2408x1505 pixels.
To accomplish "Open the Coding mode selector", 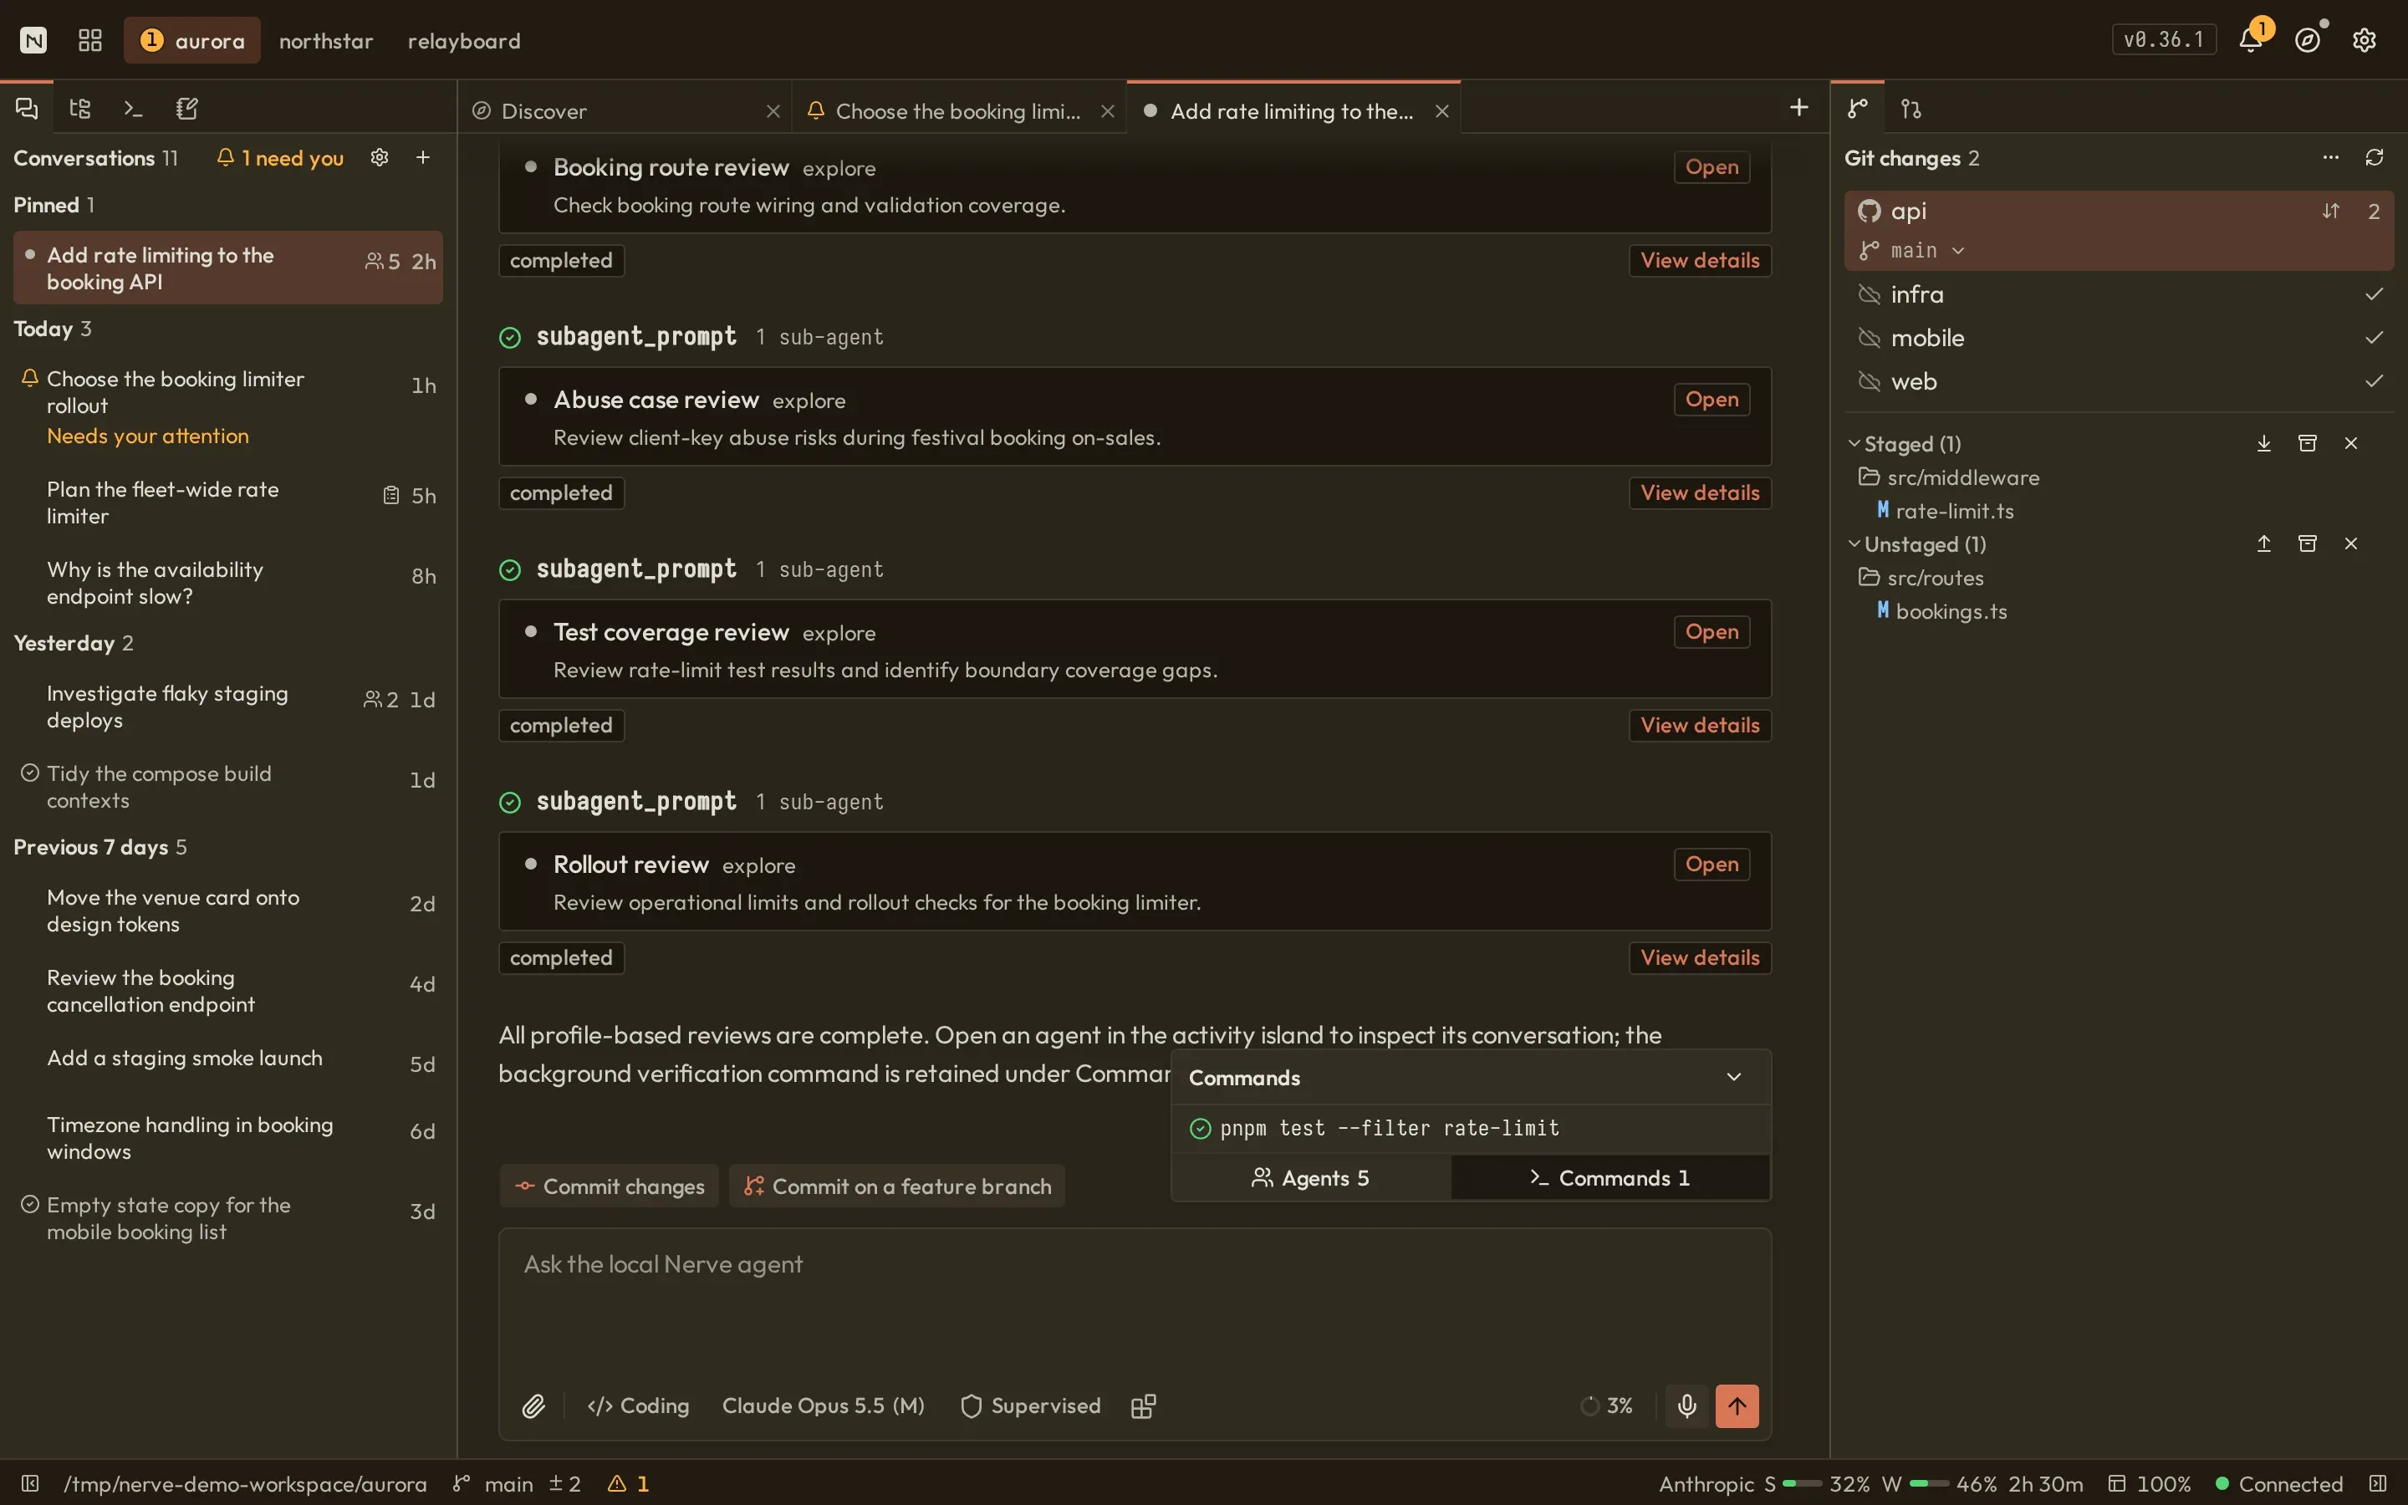I will (638, 1406).
